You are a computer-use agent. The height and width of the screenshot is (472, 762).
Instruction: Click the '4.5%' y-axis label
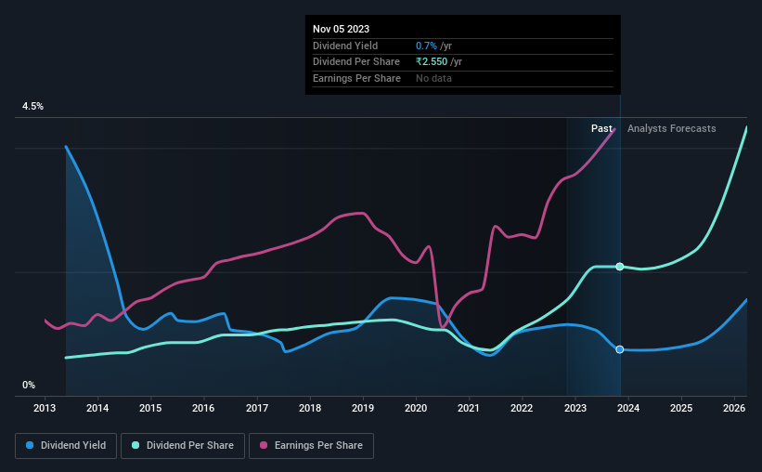tap(32, 106)
